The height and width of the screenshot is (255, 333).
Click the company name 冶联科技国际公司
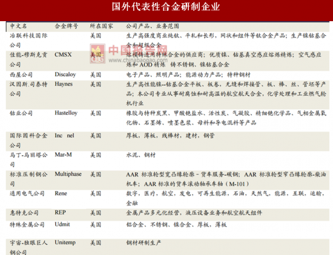pos(29,40)
